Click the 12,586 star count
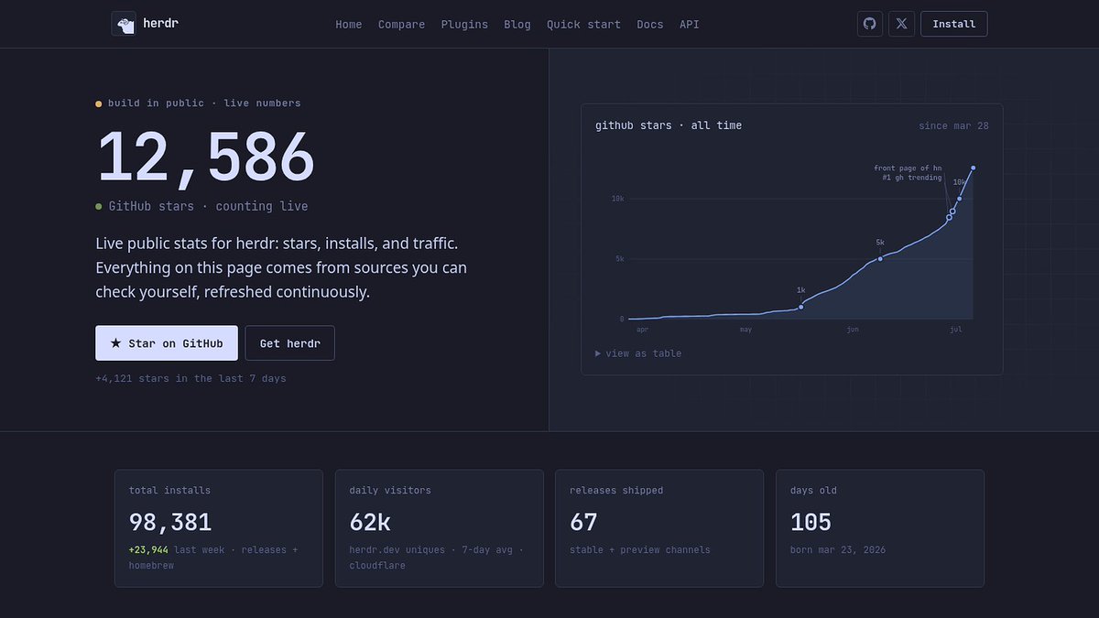Image resolution: width=1099 pixels, height=618 pixels. click(x=206, y=157)
